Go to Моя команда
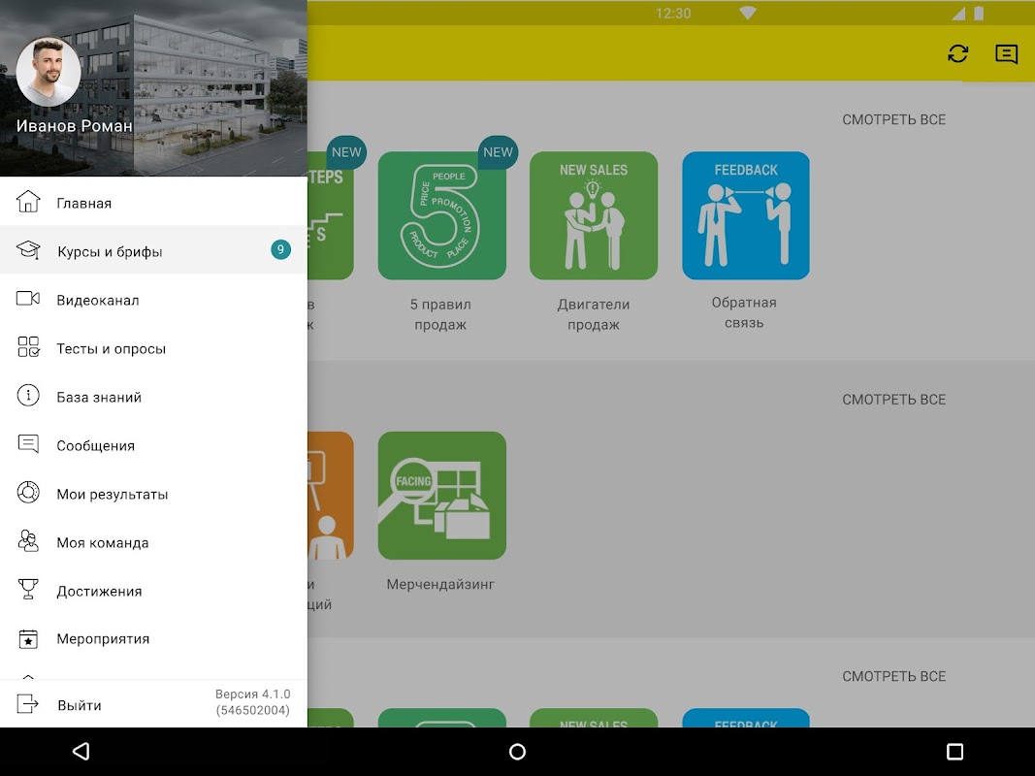This screenshot has height=776, width=1035. (x=153, y=542)
